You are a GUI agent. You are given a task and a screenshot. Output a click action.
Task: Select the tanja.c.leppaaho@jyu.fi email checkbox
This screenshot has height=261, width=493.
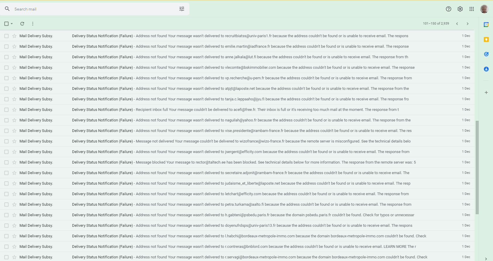6,99
